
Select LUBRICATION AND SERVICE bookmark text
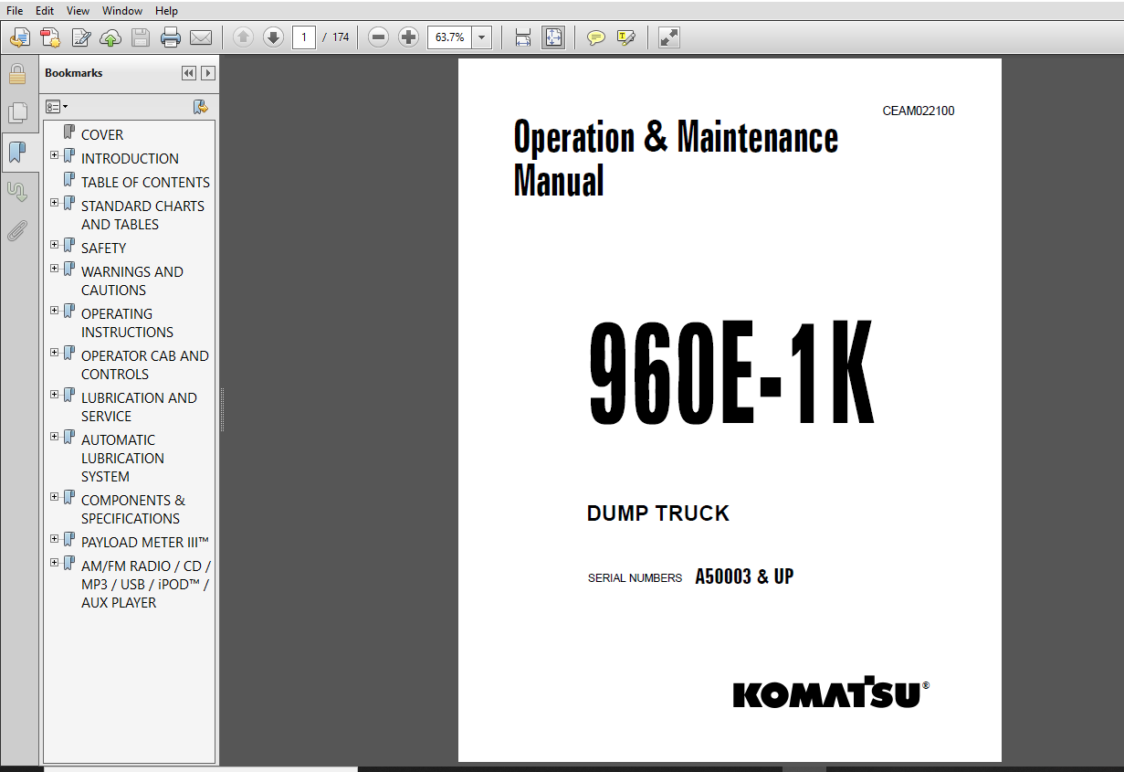139,407
